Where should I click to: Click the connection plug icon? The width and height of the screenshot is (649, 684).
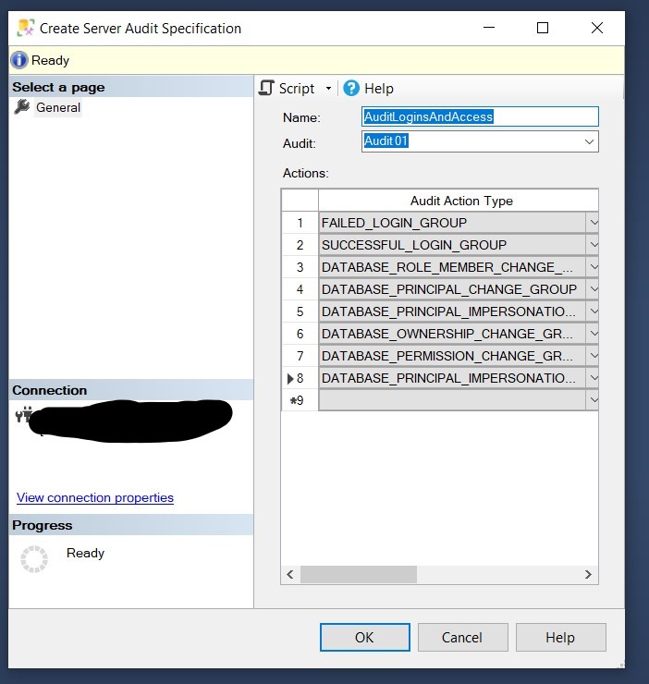(23, 414)
